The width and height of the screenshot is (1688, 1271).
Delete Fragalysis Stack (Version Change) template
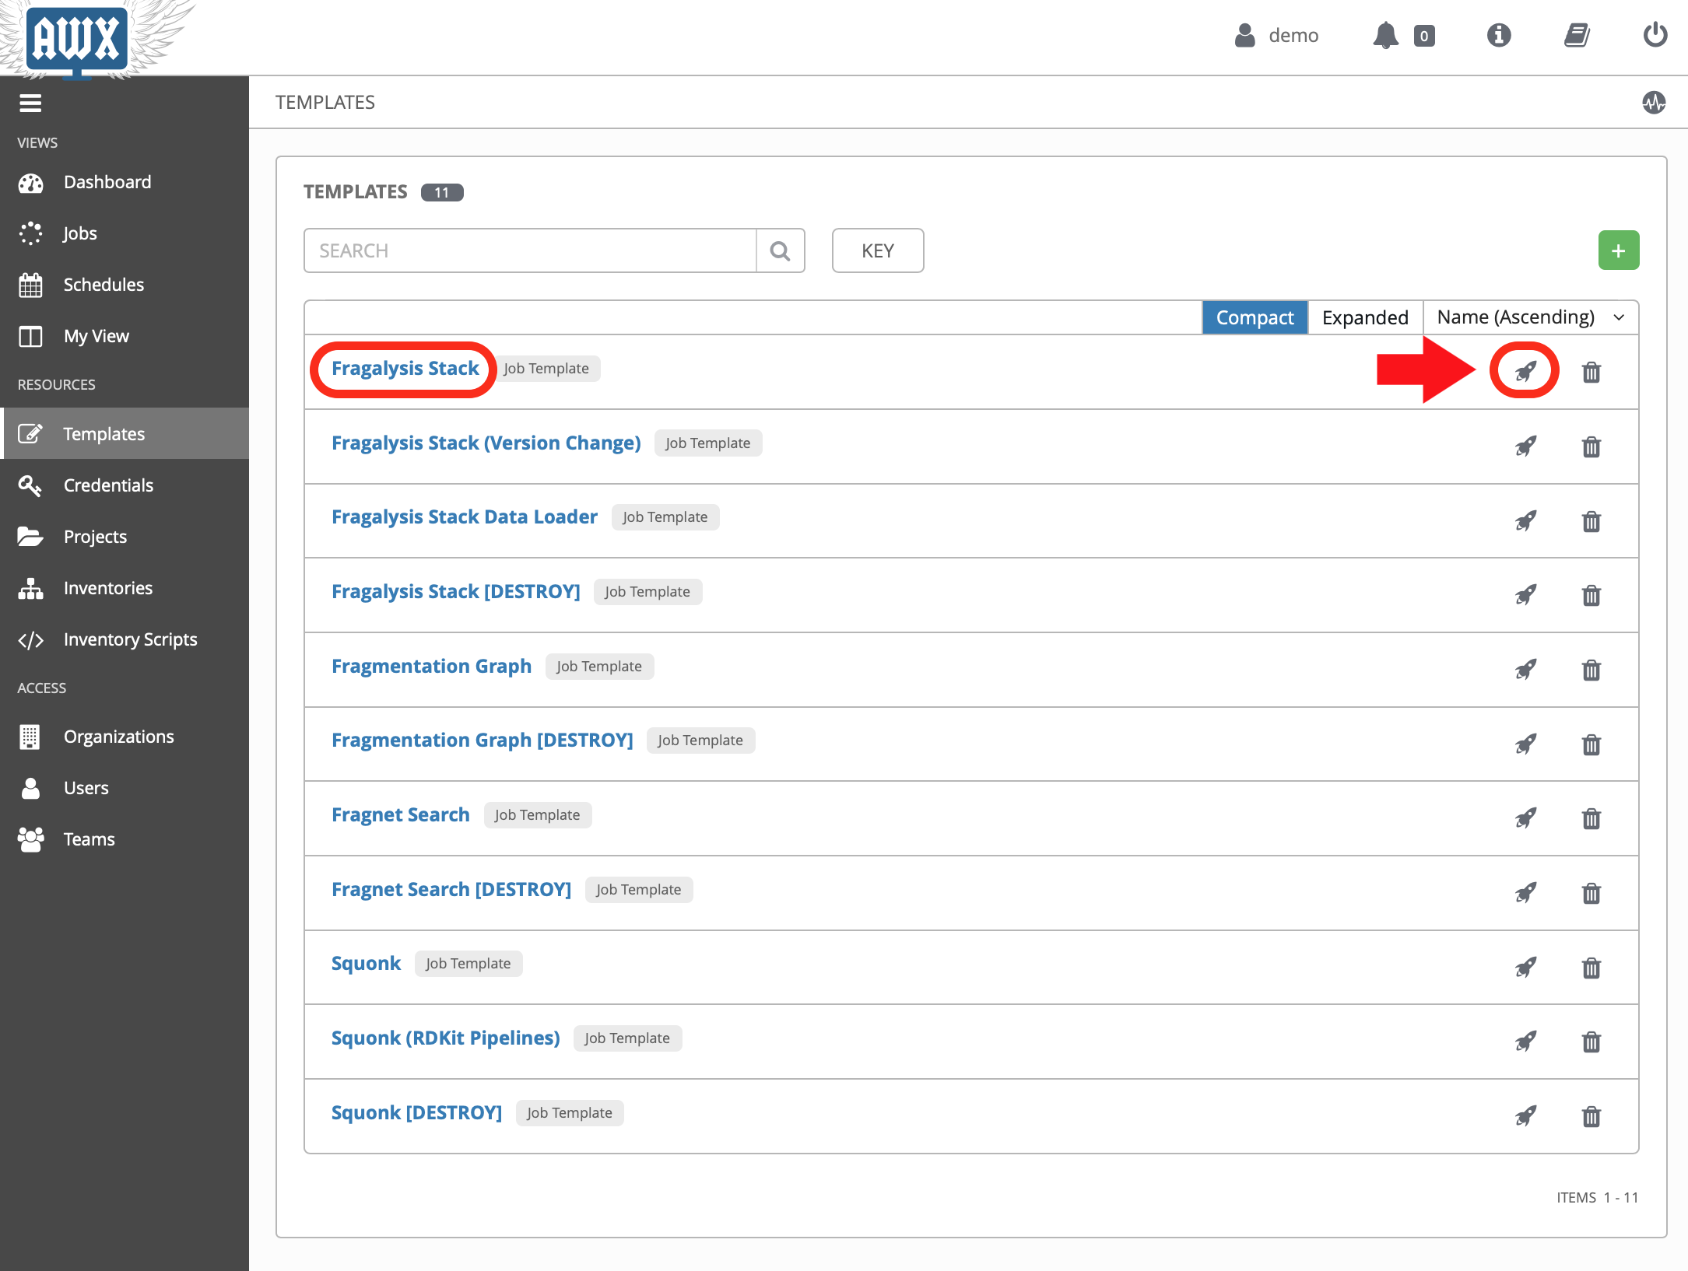coord(1591,446)
